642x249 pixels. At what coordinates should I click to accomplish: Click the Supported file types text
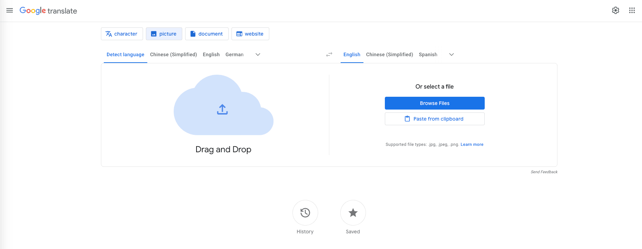coord(422,144)
